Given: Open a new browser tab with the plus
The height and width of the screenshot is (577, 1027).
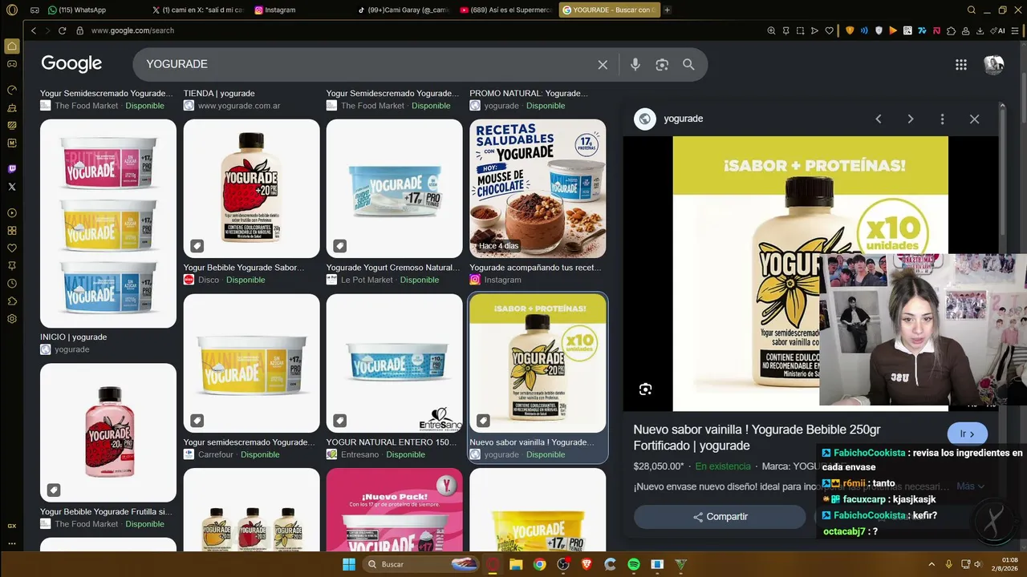Looking at the screenshot, I should click(x=668, y=10).
